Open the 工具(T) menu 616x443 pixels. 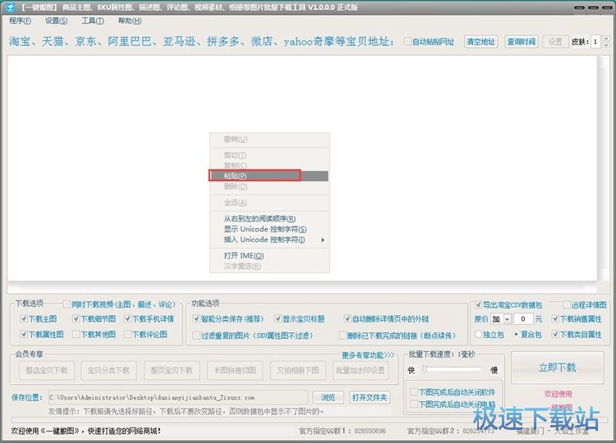(93, 21)
